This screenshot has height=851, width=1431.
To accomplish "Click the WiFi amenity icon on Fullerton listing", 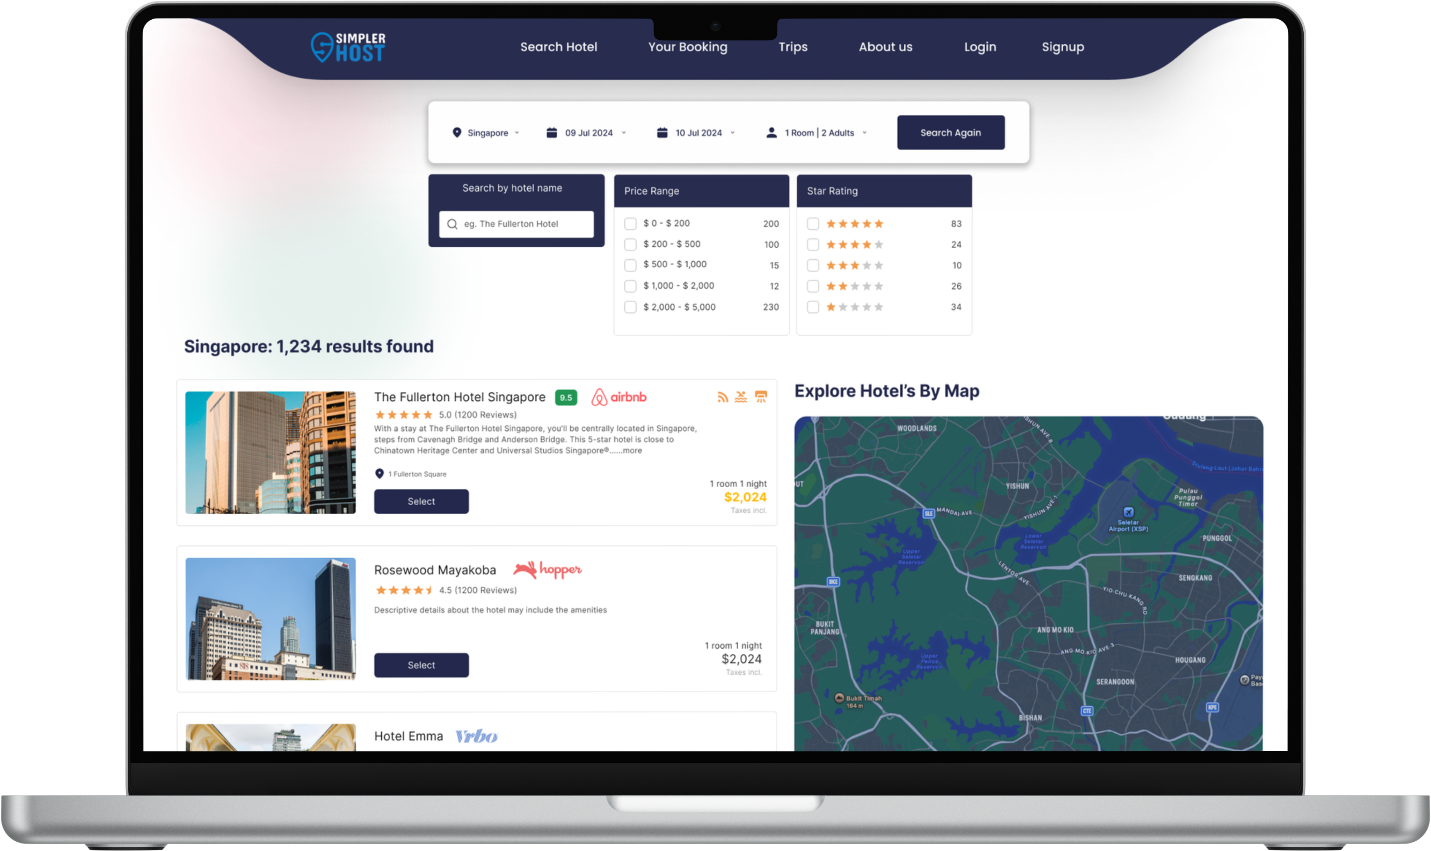I will 723,397.
